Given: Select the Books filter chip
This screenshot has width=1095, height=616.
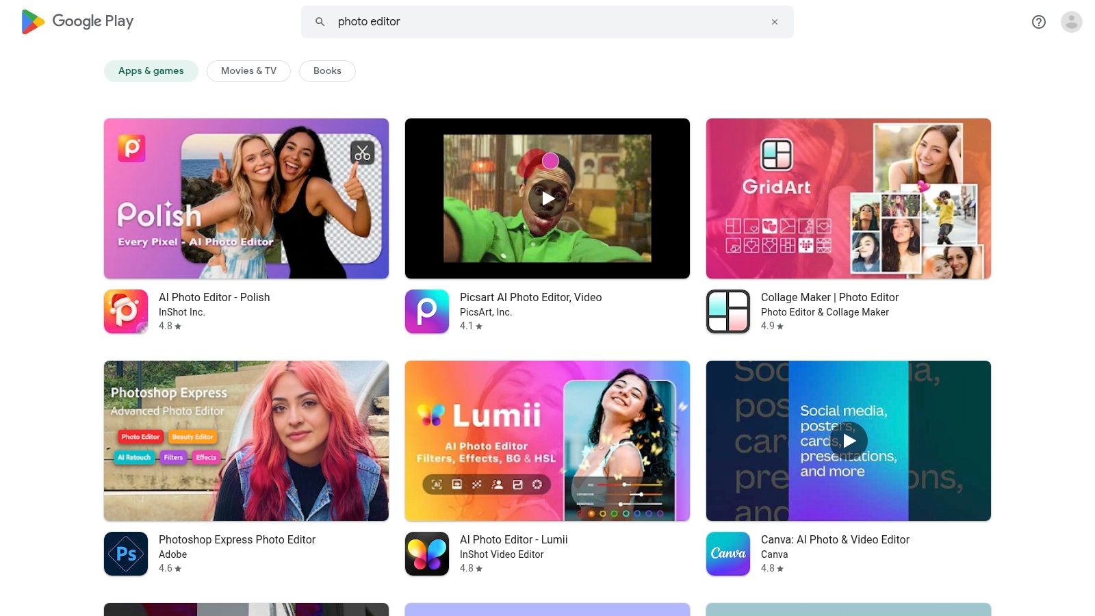Looking at the screenshot, I should click(327, 70).
